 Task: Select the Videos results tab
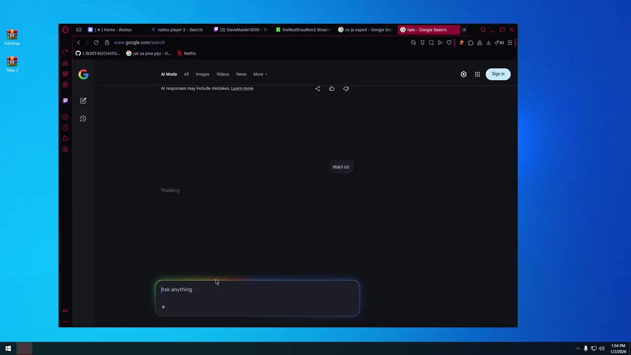pyautogui.click(x=223, y=74)
